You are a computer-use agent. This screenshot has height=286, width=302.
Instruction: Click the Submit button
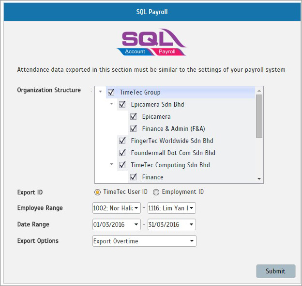[x=275, y=271]
